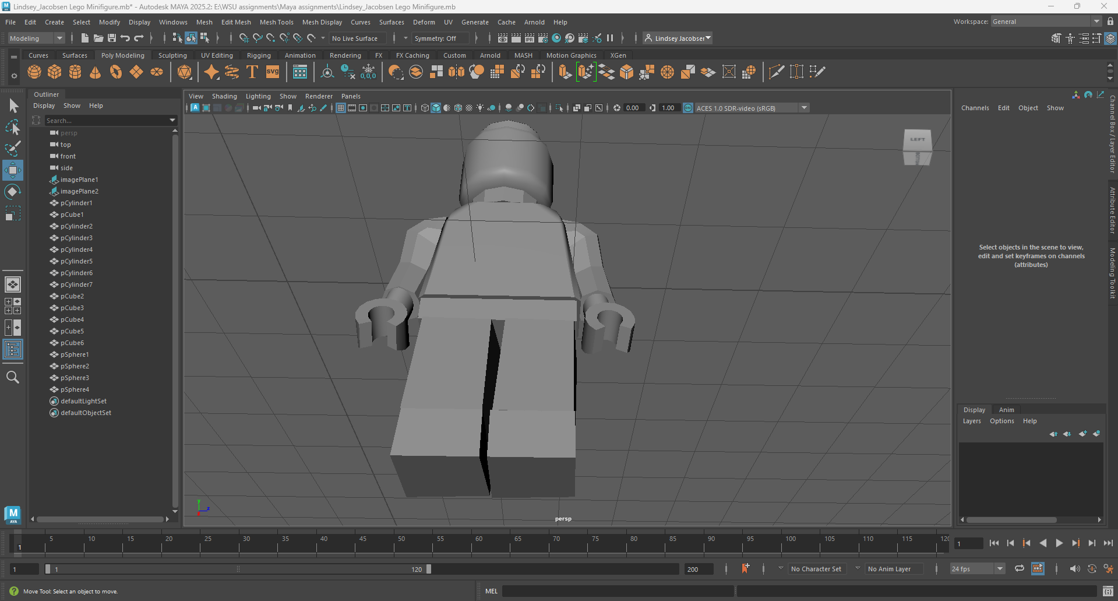Open the polygon Type text tool
Image resolution: width=1118 pixels, height=601 pixels.
(252, 72)
